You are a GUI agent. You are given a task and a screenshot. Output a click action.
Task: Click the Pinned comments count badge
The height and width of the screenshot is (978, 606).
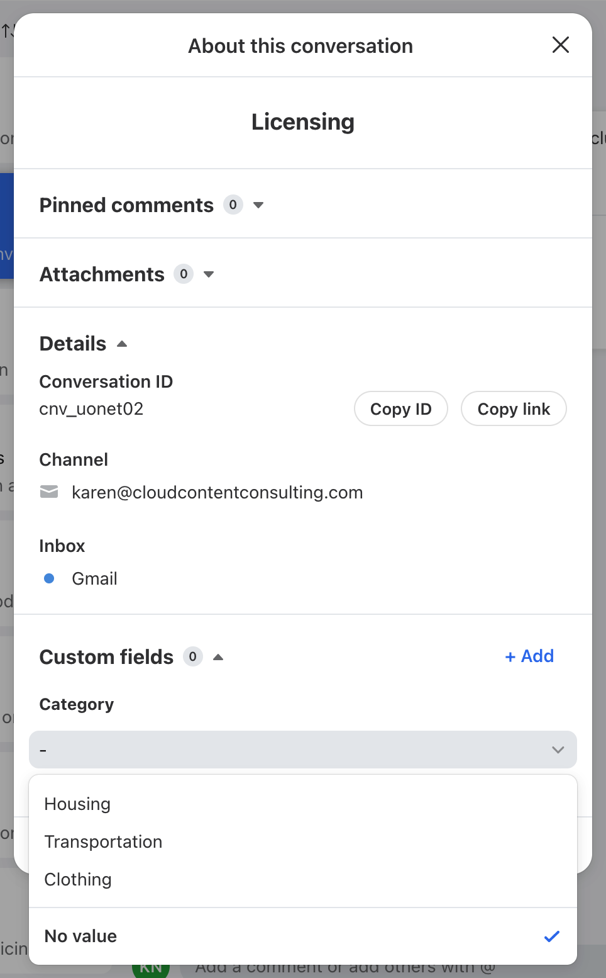tap(233, 205)
